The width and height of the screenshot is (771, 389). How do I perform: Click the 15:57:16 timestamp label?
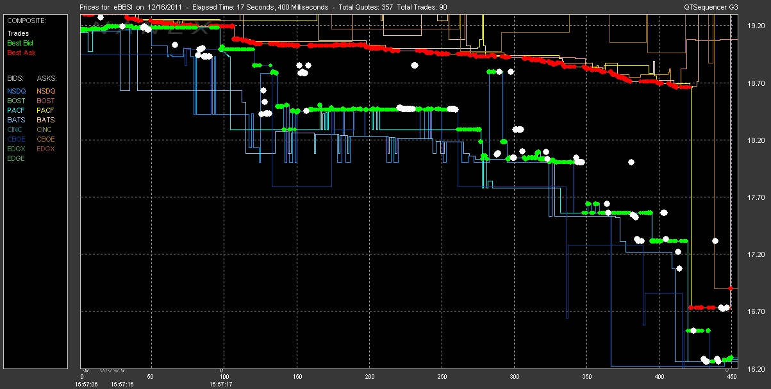coord(122,385)
